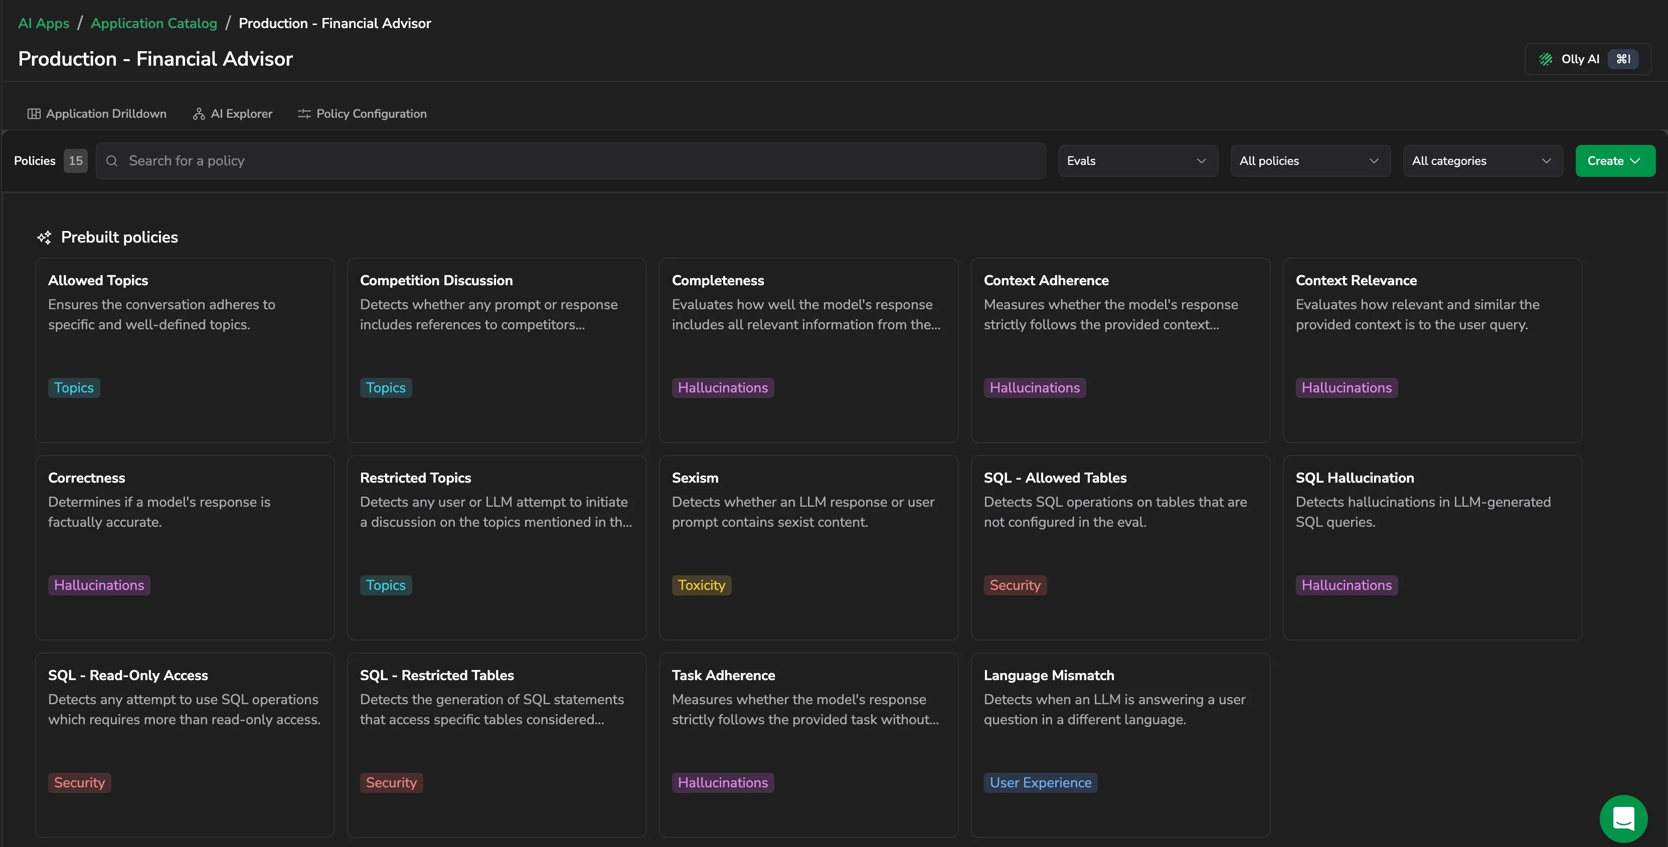Open the Create dropdown button
1668x847 pixels.
[1615, 161]
